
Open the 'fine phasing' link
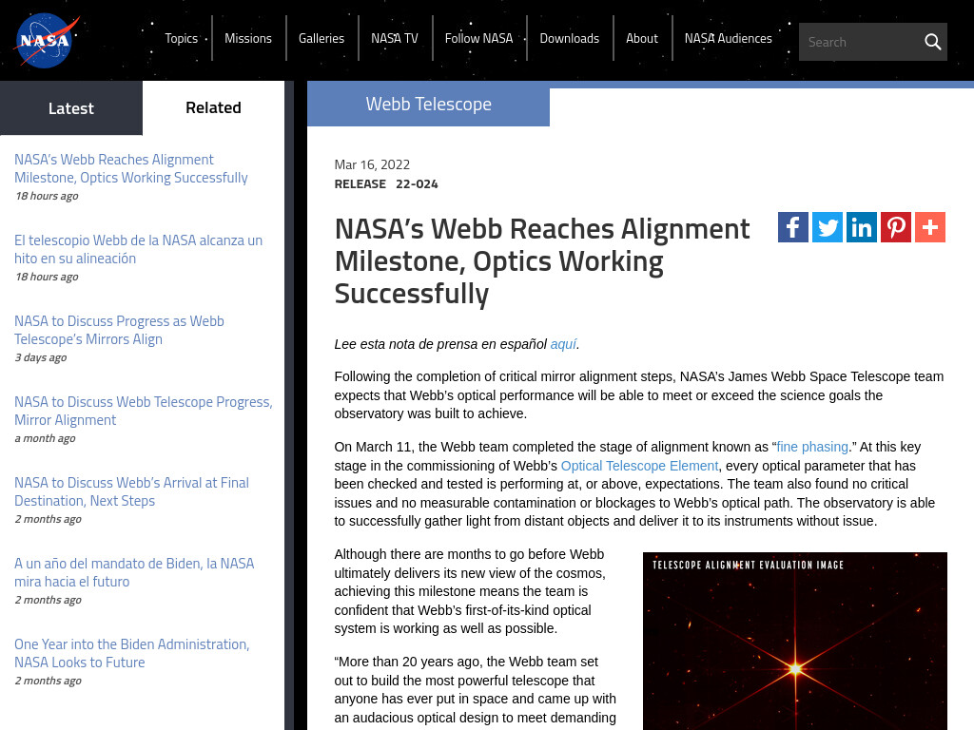tap(812, 447)
